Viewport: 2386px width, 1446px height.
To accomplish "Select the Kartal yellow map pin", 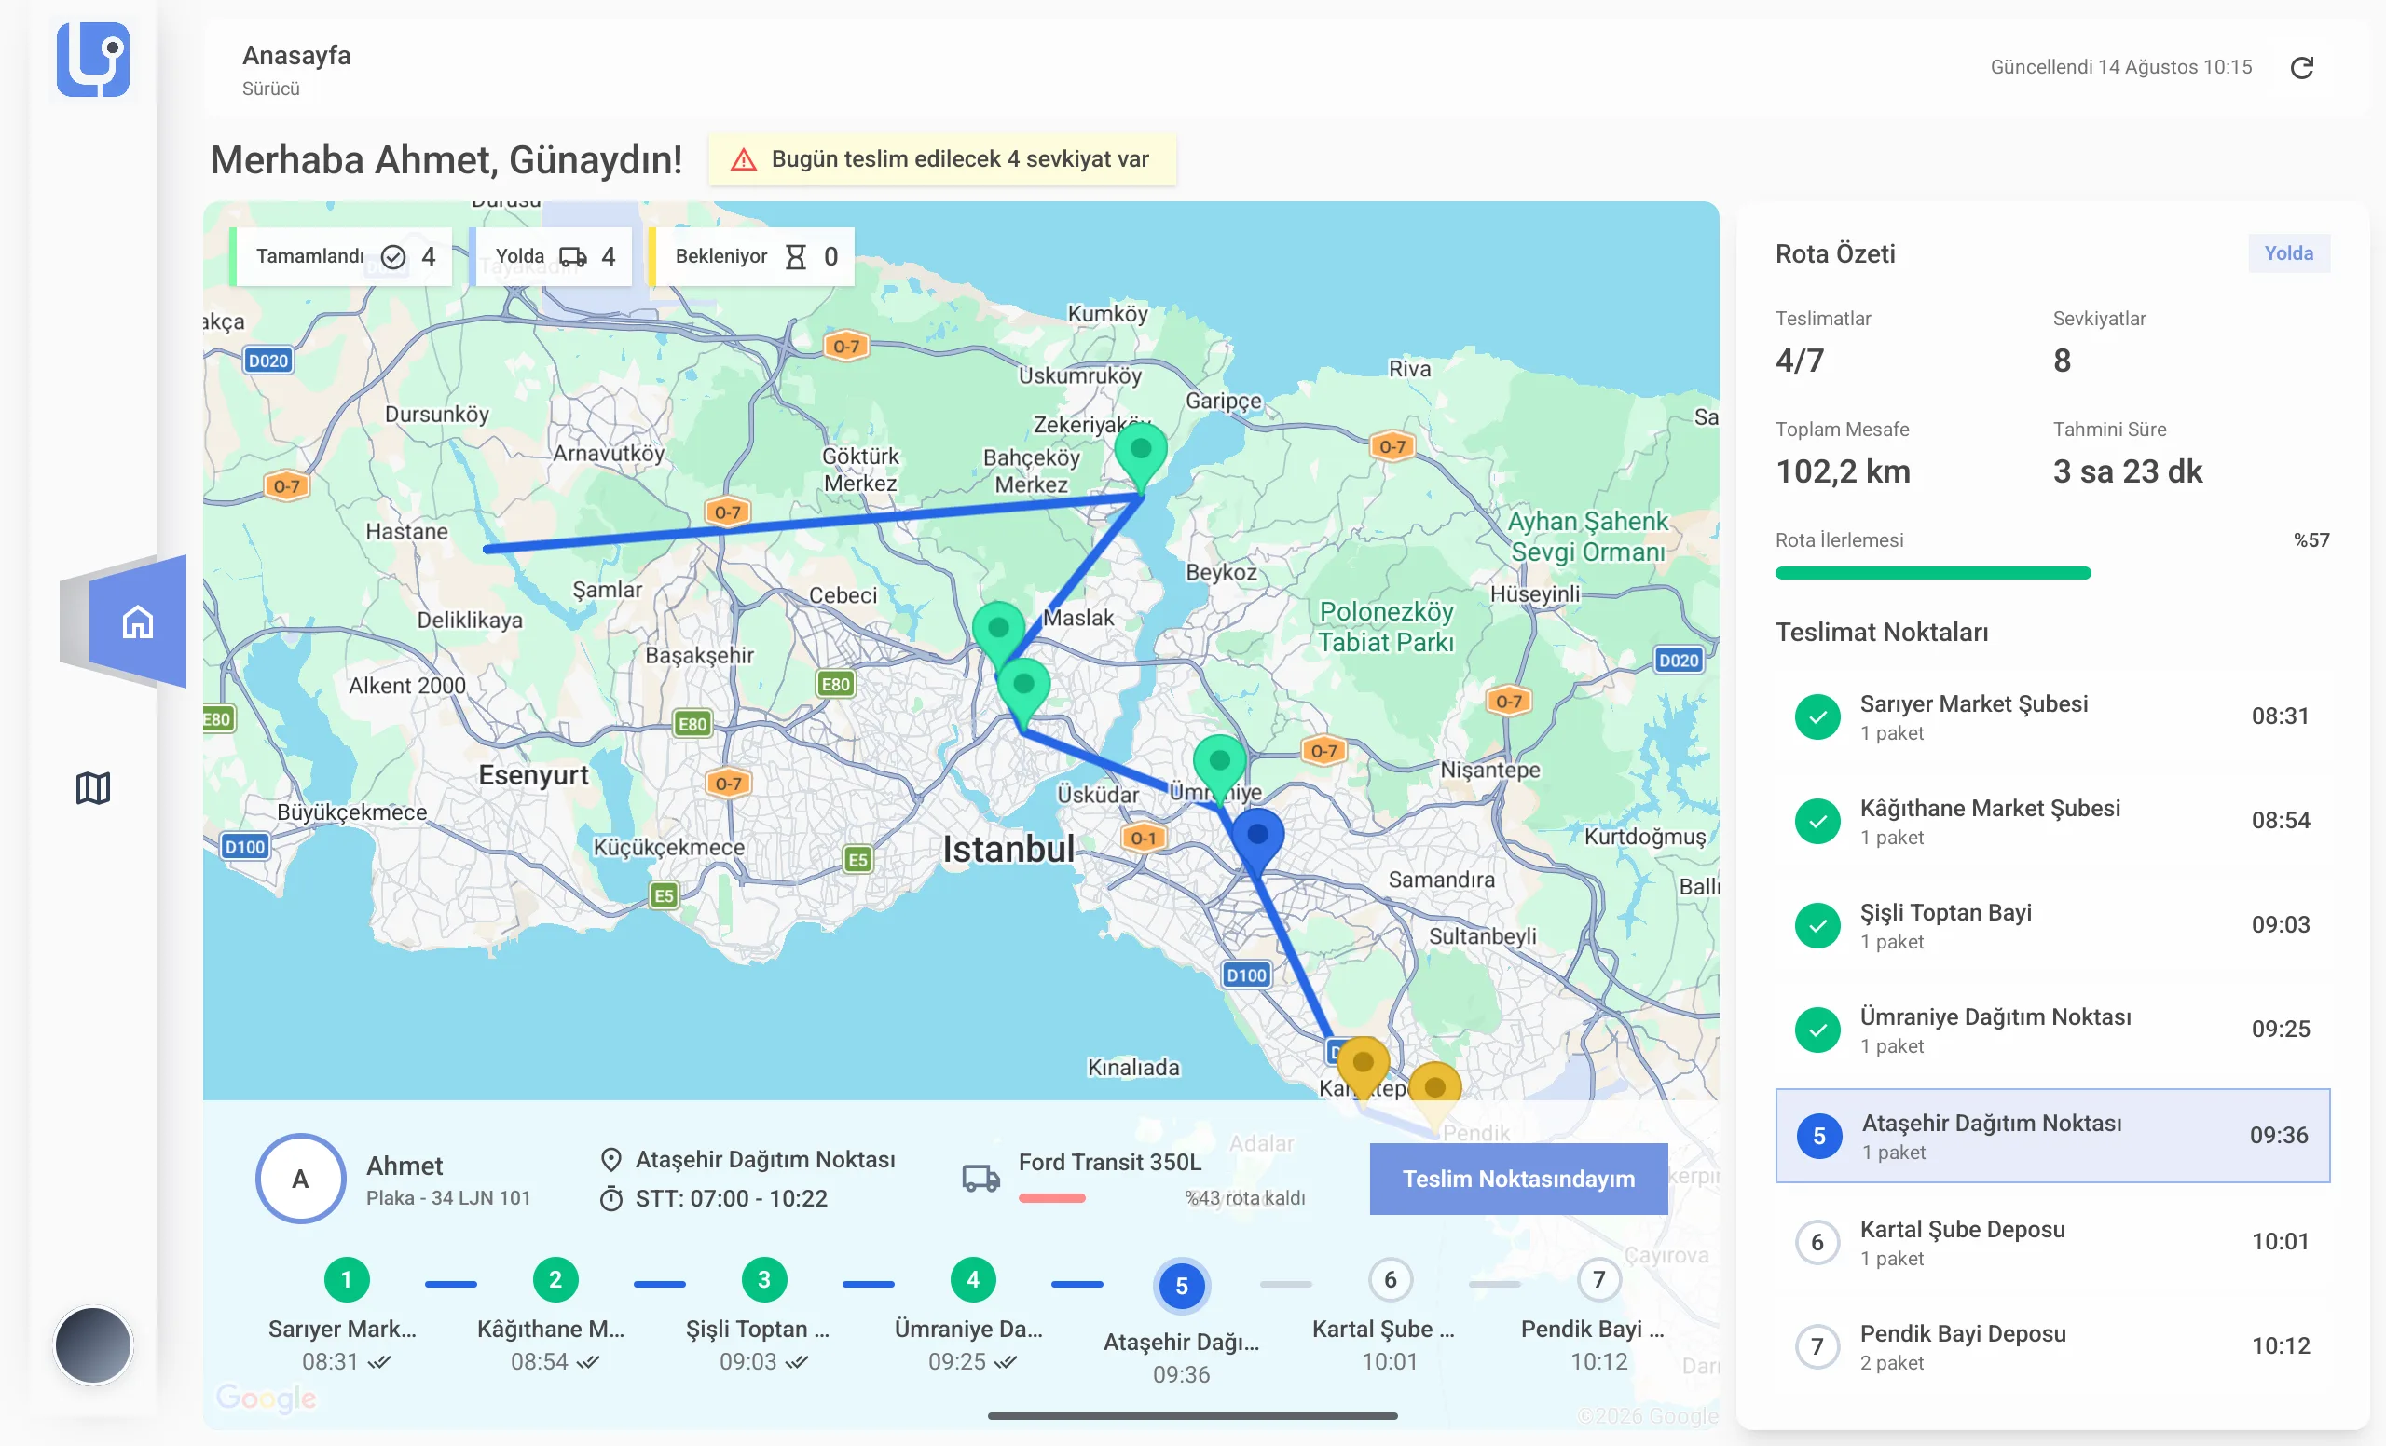I will point(1363,1070).
